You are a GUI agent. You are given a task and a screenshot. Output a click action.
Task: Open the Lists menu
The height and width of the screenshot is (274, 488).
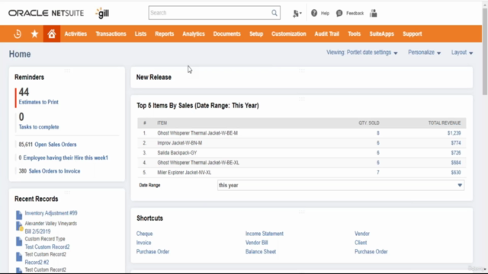tap(140, 33)
